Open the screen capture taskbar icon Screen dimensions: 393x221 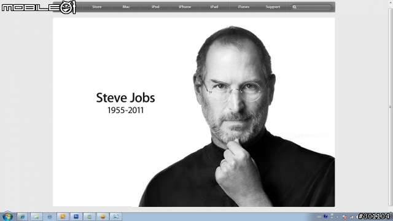[116, 217]
